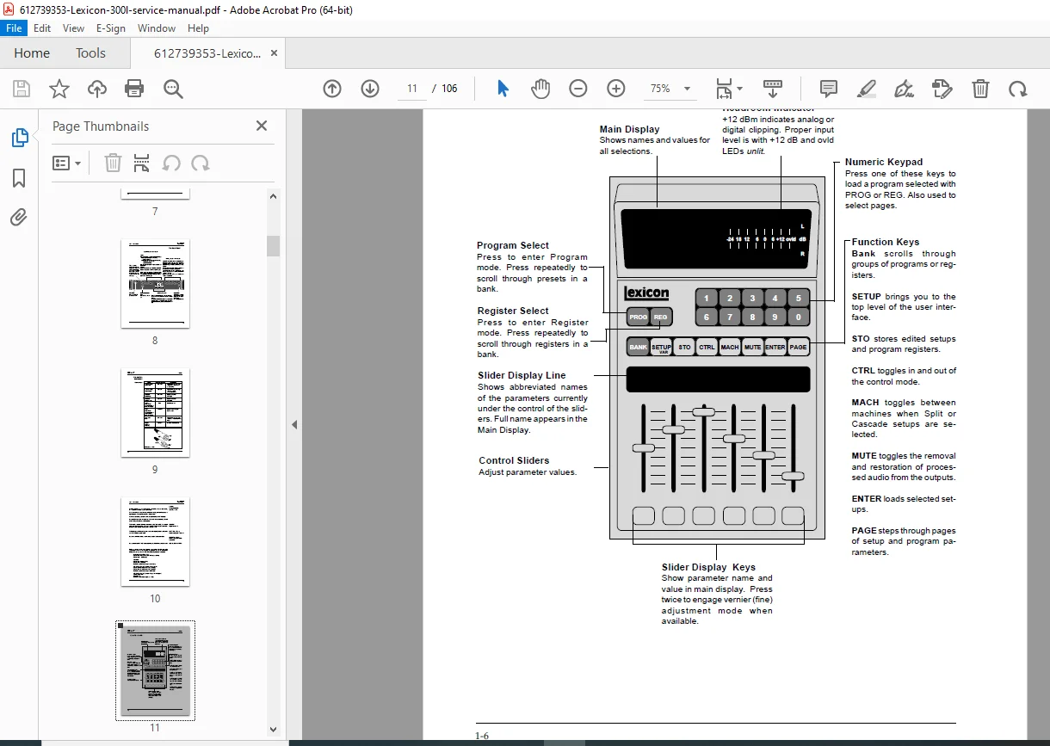This screenshot has height=746, width=1050.
Task: Select the arrow selection tool
Action: coord(503,89)
